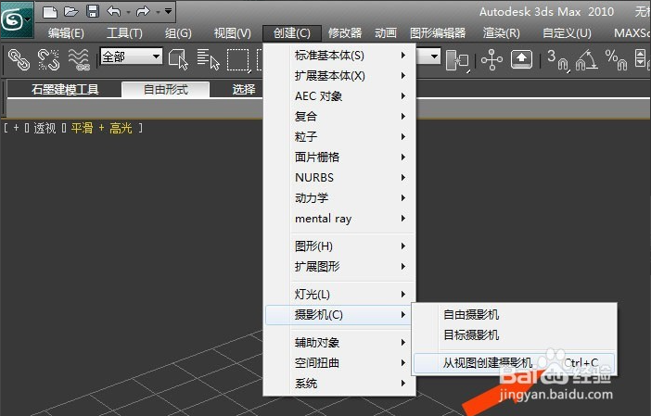Toggle the 3D Snaps icon
This screenshot has height=416, width=651.
pyautogui.click(x=557, y=60)
